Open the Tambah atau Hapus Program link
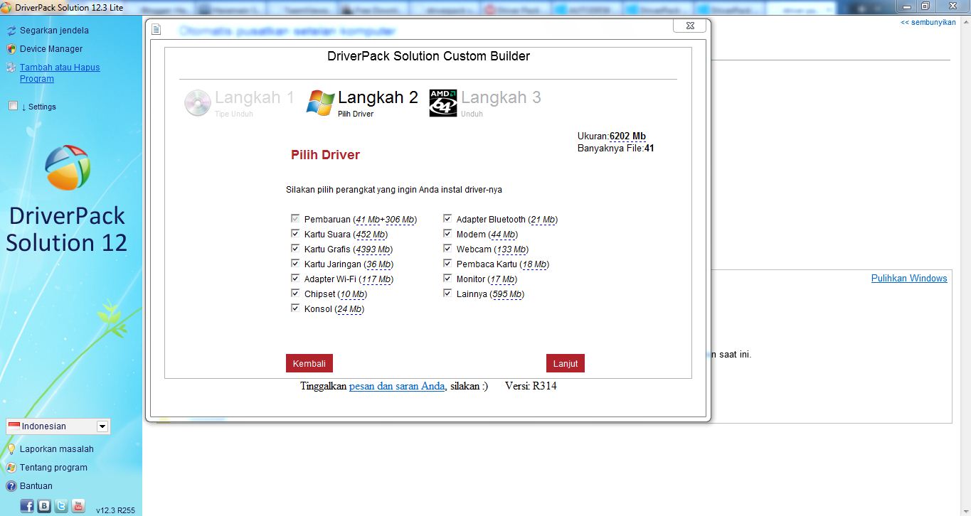The width and height of the screenshot is (971, 516). pyautogui.click(x=60, y=73)
